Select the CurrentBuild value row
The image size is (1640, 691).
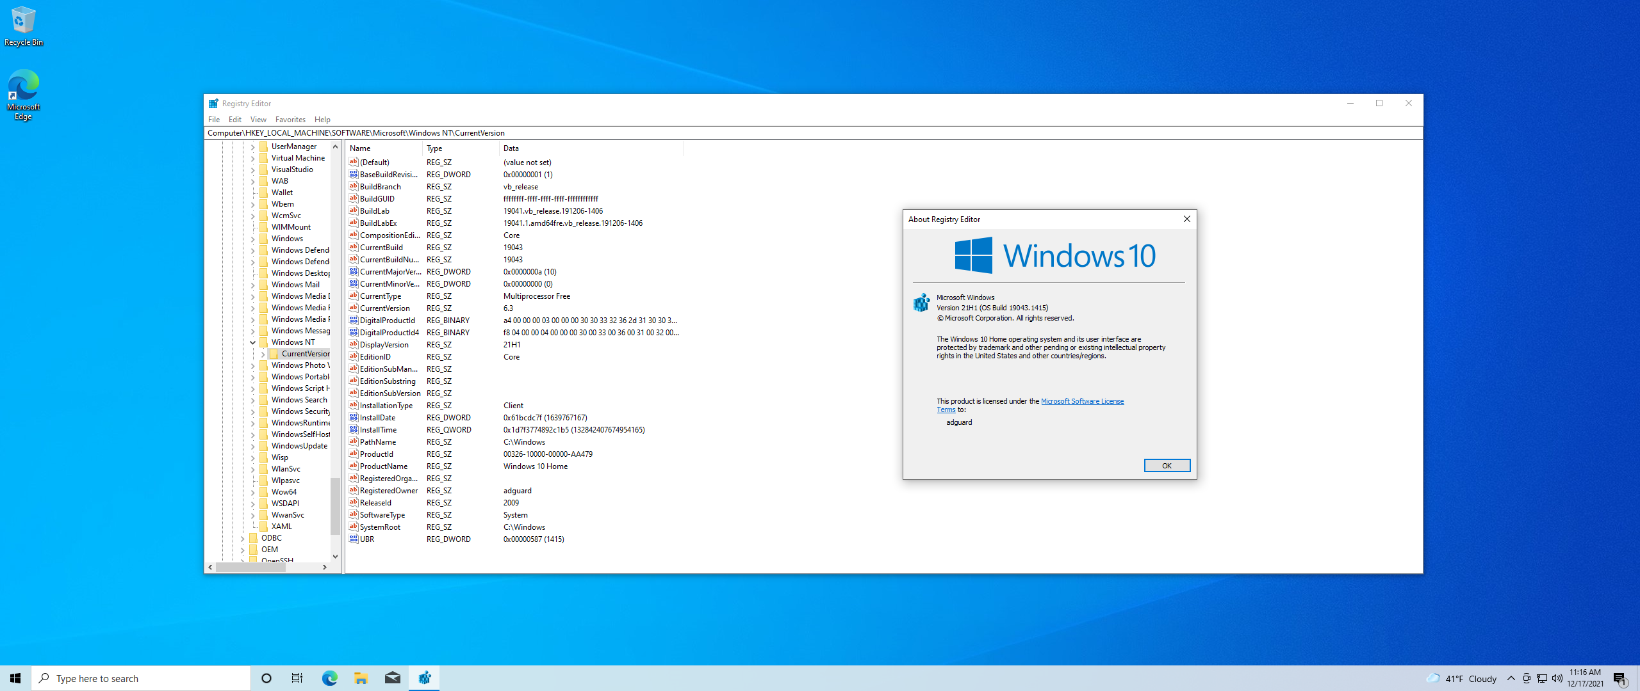(x=514, y=247)
